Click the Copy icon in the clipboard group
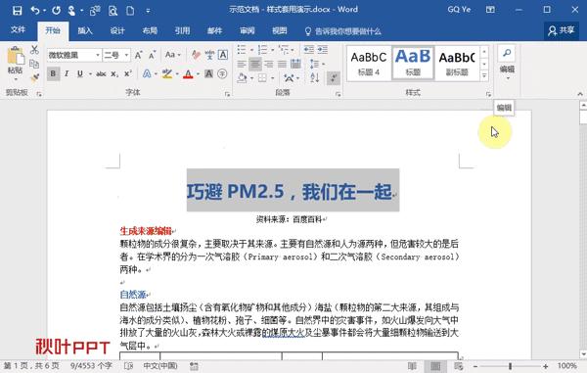The image size is (587, 373). pos(34,64)
